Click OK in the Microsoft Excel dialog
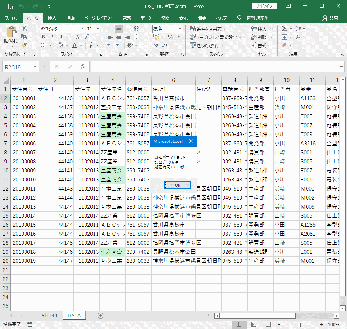Screen dimensions: 347x329 click(177, 185)
